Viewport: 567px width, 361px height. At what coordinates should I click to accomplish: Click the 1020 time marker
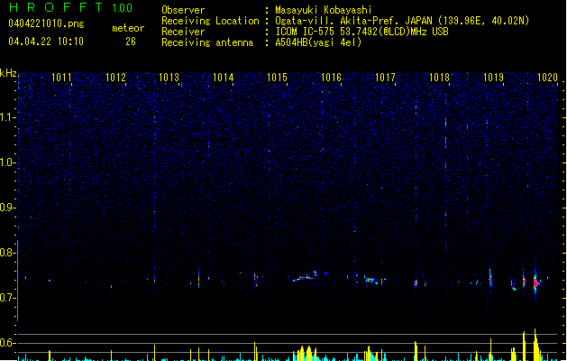point(547,78)
